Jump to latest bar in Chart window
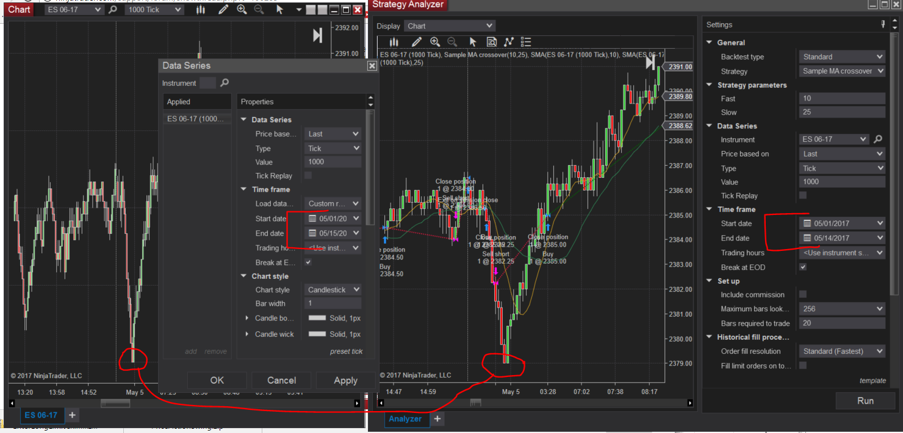This screenshot has width=903, height=433. pyautogui.click(x=317, y=35)
